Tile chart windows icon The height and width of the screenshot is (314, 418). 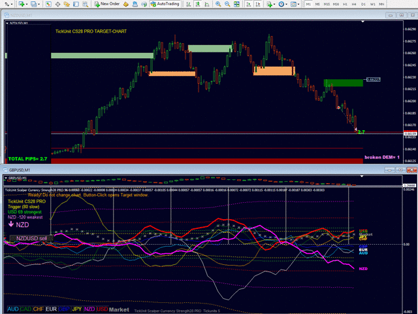point(236,4)
